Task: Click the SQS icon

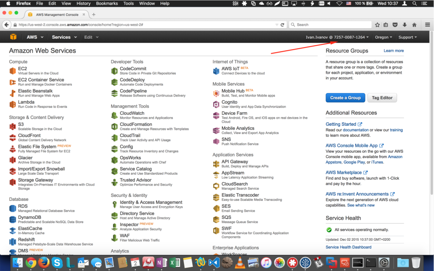Action: pyautogui.click(x=216, y=220)
